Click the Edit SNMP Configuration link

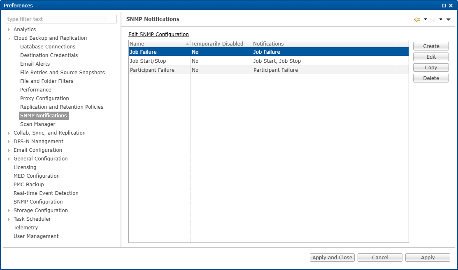tap(158, 34)
